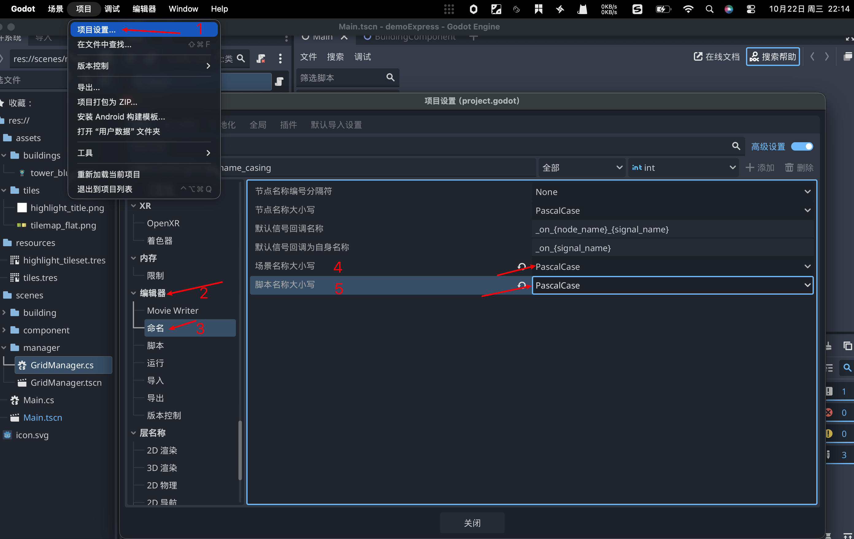The image size is (854, 539).
Task: Open the 节点名称编号分隔符 None dropdown
Action: [x=673, y=192]
